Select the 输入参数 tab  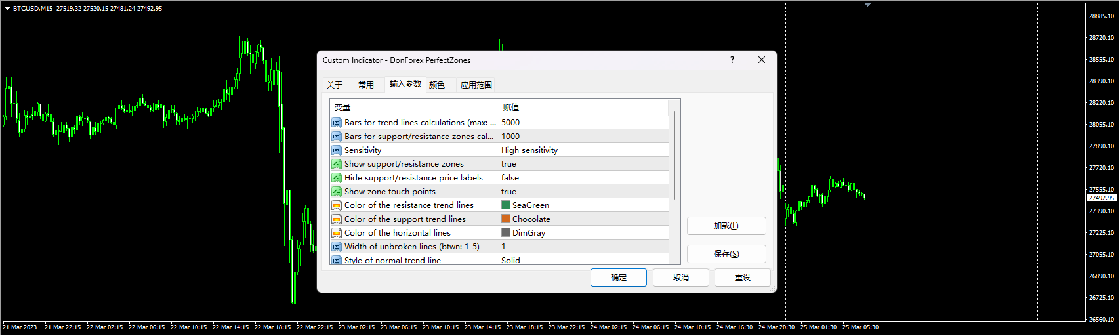[405, 84]
